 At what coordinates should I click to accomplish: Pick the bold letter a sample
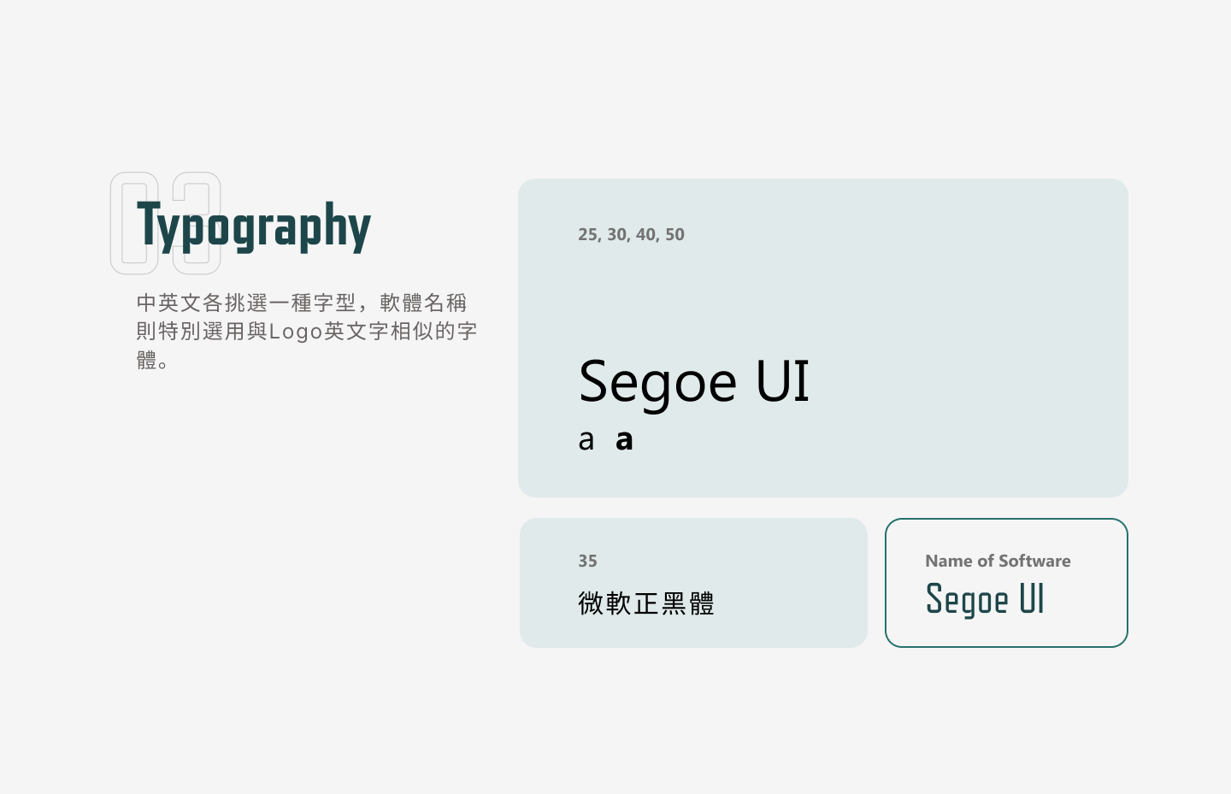[624, 440]
